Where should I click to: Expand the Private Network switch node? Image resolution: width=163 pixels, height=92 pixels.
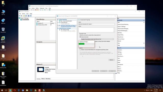click(x=58, y=22)
